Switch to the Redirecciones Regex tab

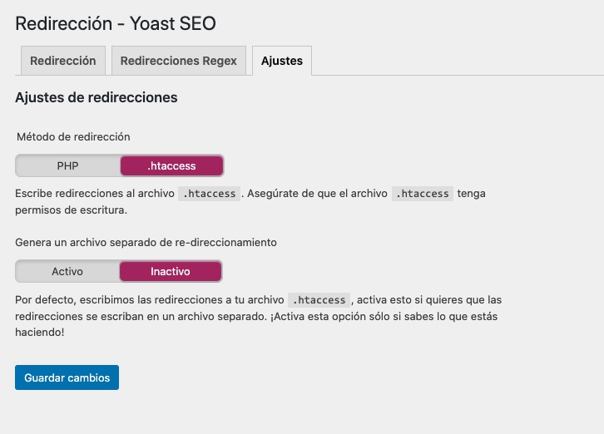178,61
